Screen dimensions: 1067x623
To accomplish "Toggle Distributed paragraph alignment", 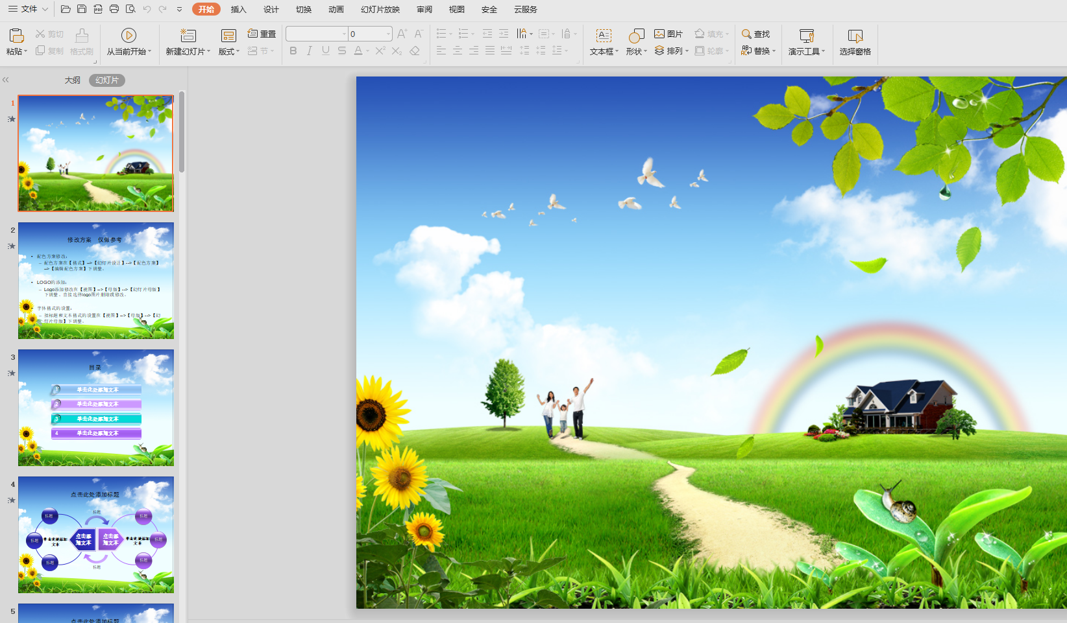I will click(x=506, y=51).
